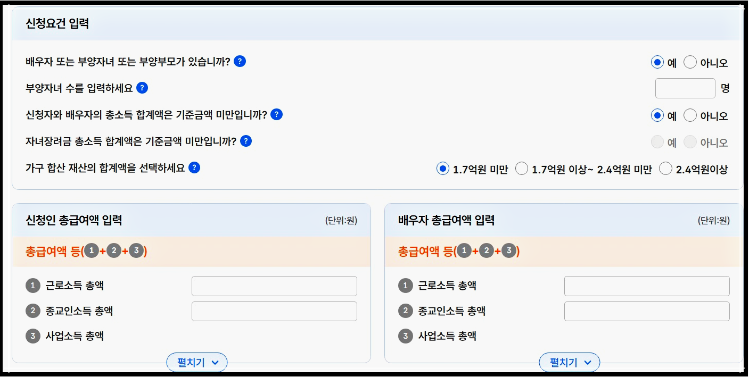Click the ② icon beside applicant 종교인소득 총액
The width and height of the screenshot is (749, 377).
(x=32, y=311)
